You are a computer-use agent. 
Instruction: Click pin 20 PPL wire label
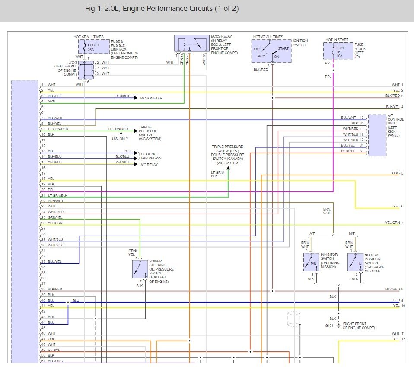pos(51,190)
